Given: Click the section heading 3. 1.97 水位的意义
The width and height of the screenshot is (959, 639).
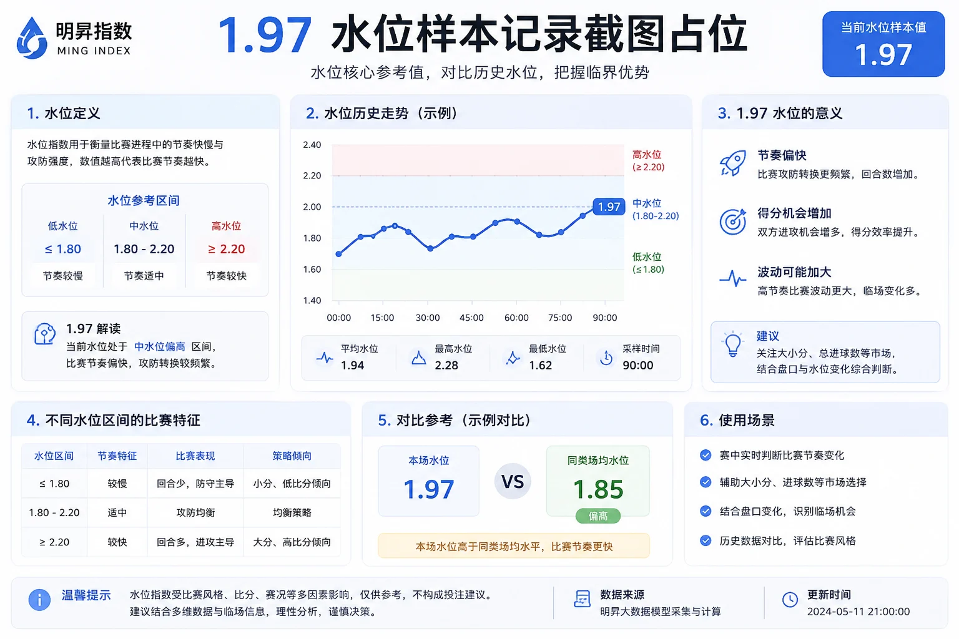Looking at the screenshot, I should [x=780, y=114].
